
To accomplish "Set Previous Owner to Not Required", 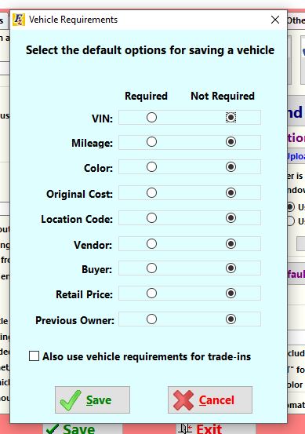I will tap(231, 319).
